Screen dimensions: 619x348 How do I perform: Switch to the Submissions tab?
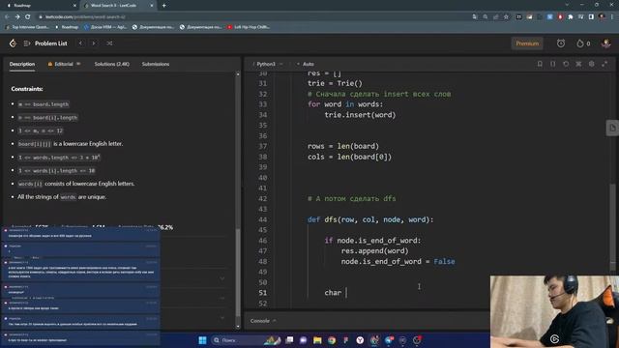(x=156, y=64)
